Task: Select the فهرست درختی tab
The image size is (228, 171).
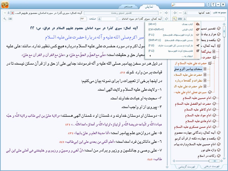Action: [x=212, y=166]
